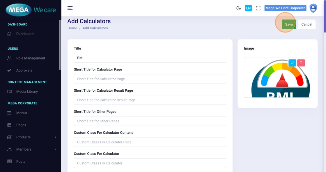Open Role Management user icon item
This screenshot has width=326, height=172.
coord(31,58)
